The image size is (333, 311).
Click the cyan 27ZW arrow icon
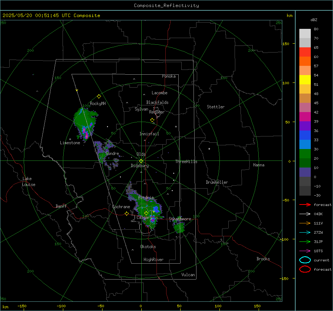pos(305,233)
